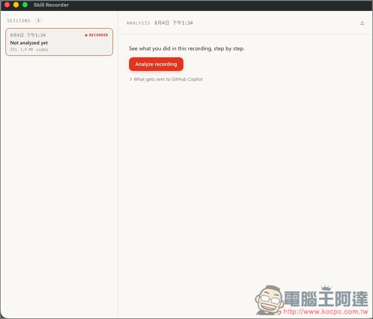Minimize the Skill Recorder window
The image size is (373, 319).
click(x=16, y=5)
